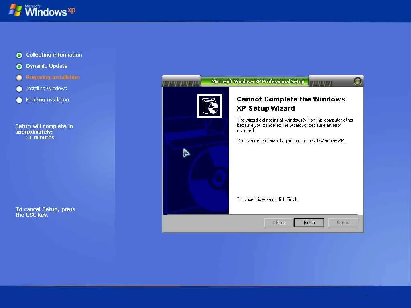
Task: Click the Dynamic Update label
Action: [x=47, y=66]
